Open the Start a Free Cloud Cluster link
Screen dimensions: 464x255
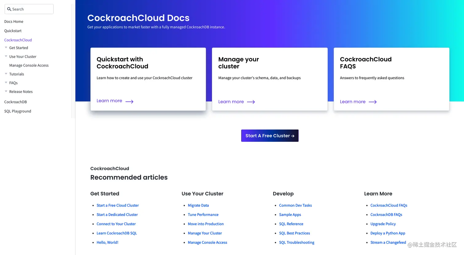click(118, 205)
